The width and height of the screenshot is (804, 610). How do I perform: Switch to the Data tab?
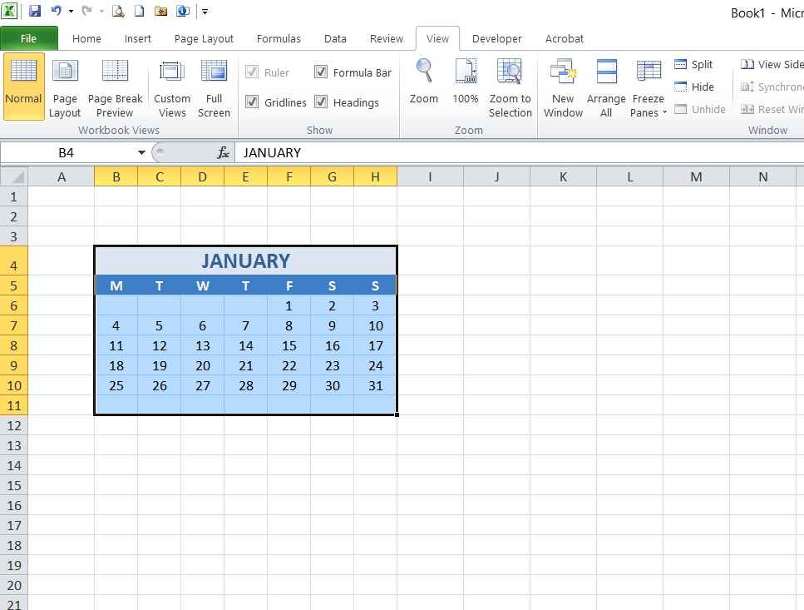[x=335, y=38]
